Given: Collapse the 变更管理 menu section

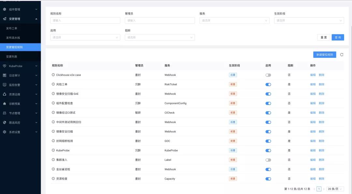Looking at the screenshot, I should point(20,18).
